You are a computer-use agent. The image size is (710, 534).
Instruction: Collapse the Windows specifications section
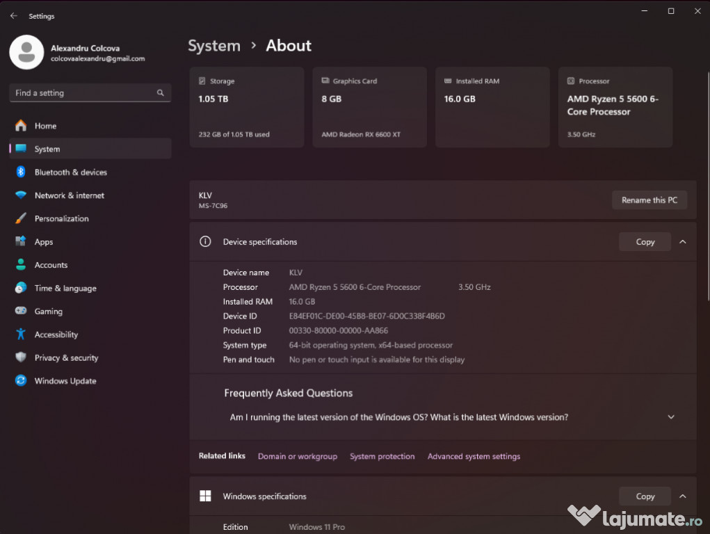[x=683, y=496]
